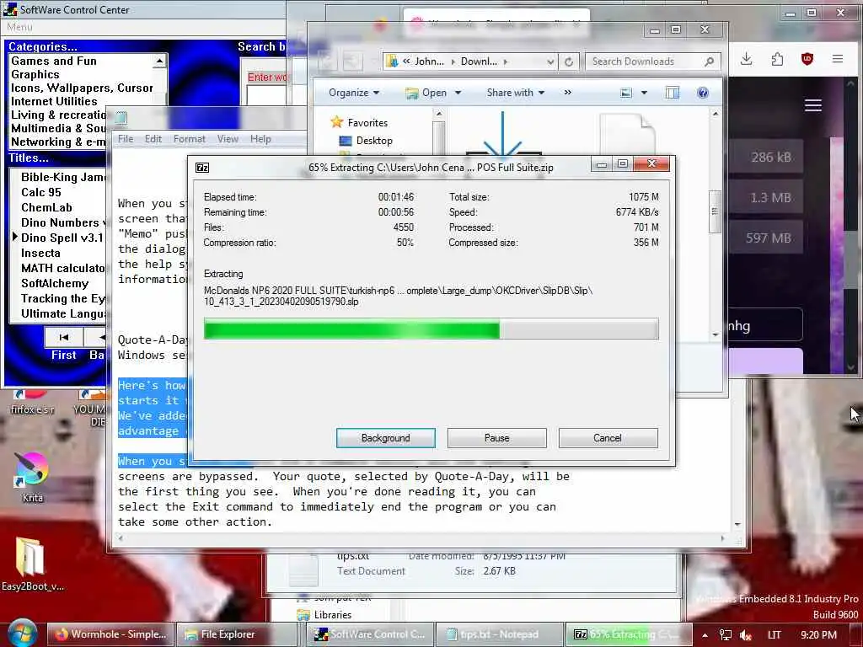
Task: Select ChemLab title
Action: (47, 207)
